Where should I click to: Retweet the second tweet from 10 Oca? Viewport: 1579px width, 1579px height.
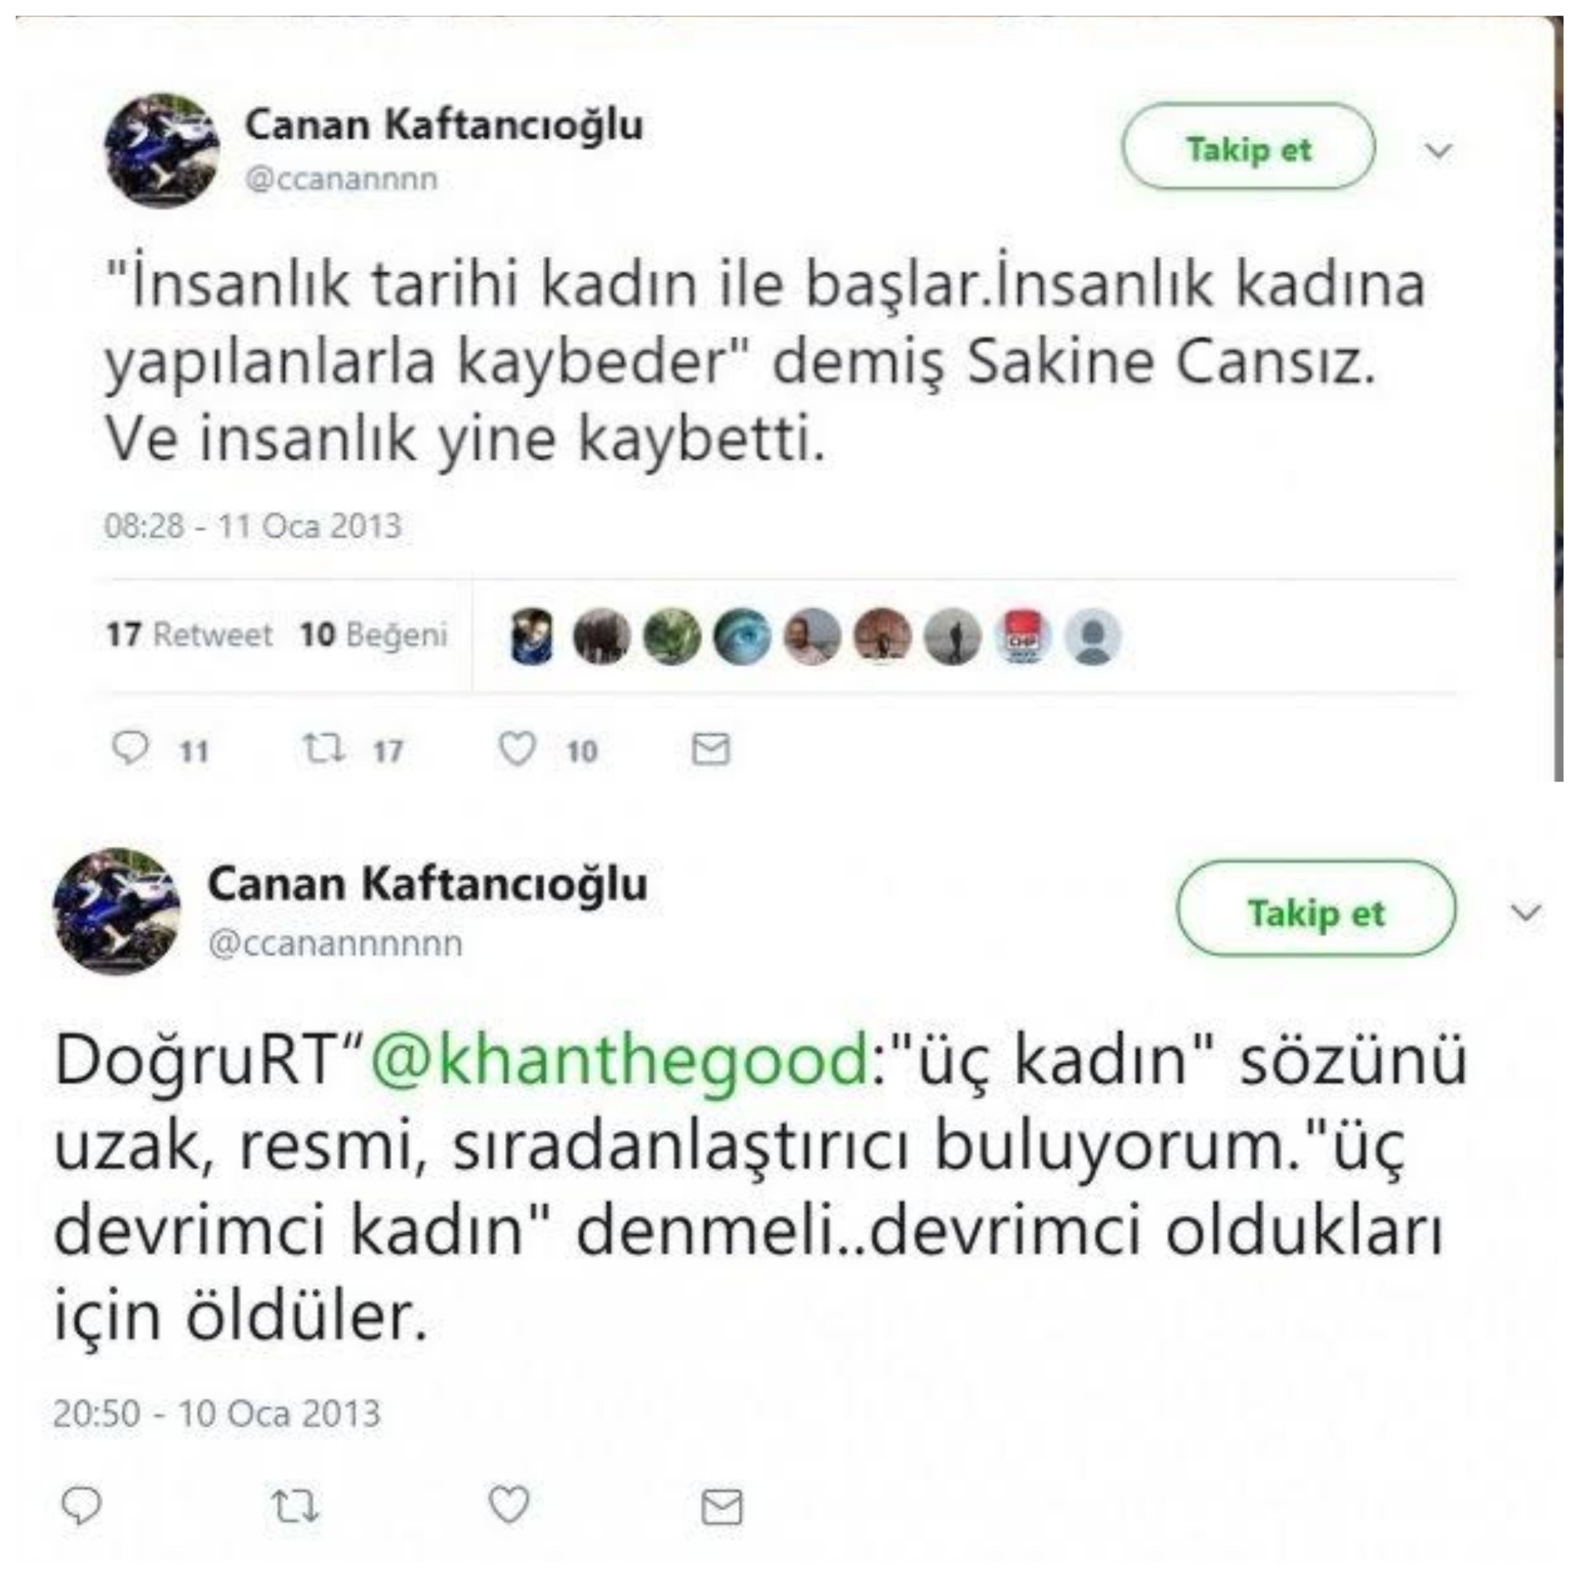[x=294, y=1506]
